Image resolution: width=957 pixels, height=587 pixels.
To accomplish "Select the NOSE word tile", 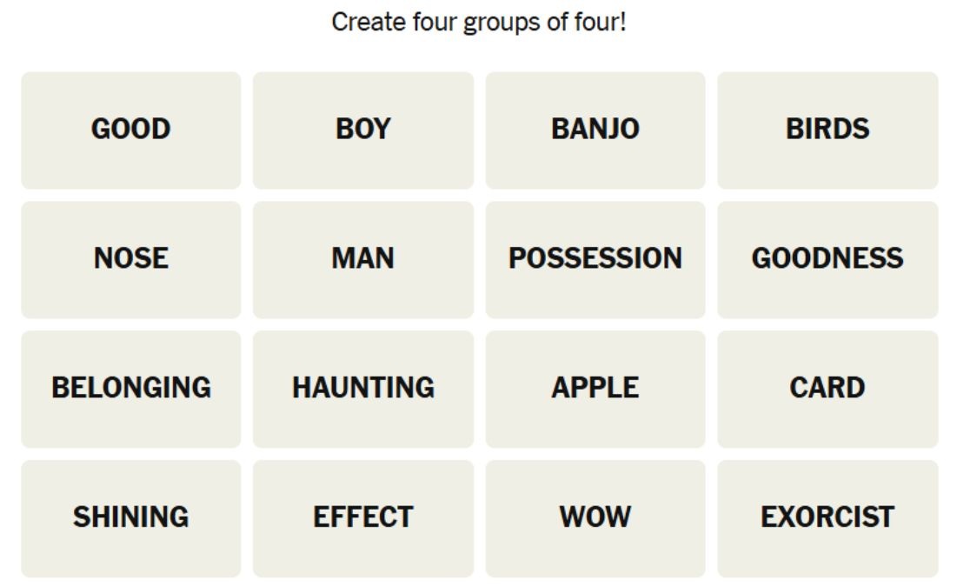I will tap(130, 260).
